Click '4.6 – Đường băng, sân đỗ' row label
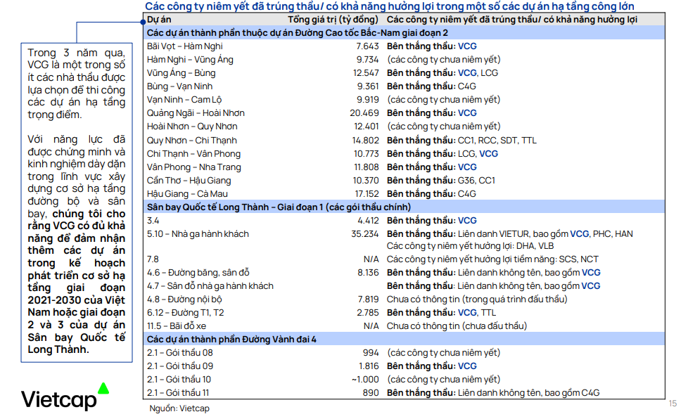 coord(198,273)
